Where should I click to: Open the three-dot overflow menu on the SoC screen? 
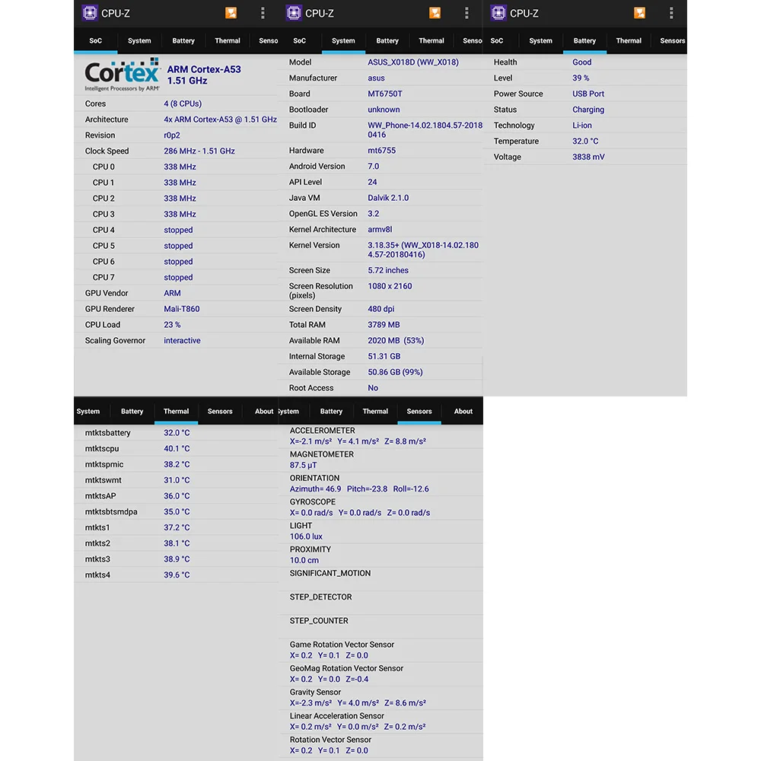(263, 13)
